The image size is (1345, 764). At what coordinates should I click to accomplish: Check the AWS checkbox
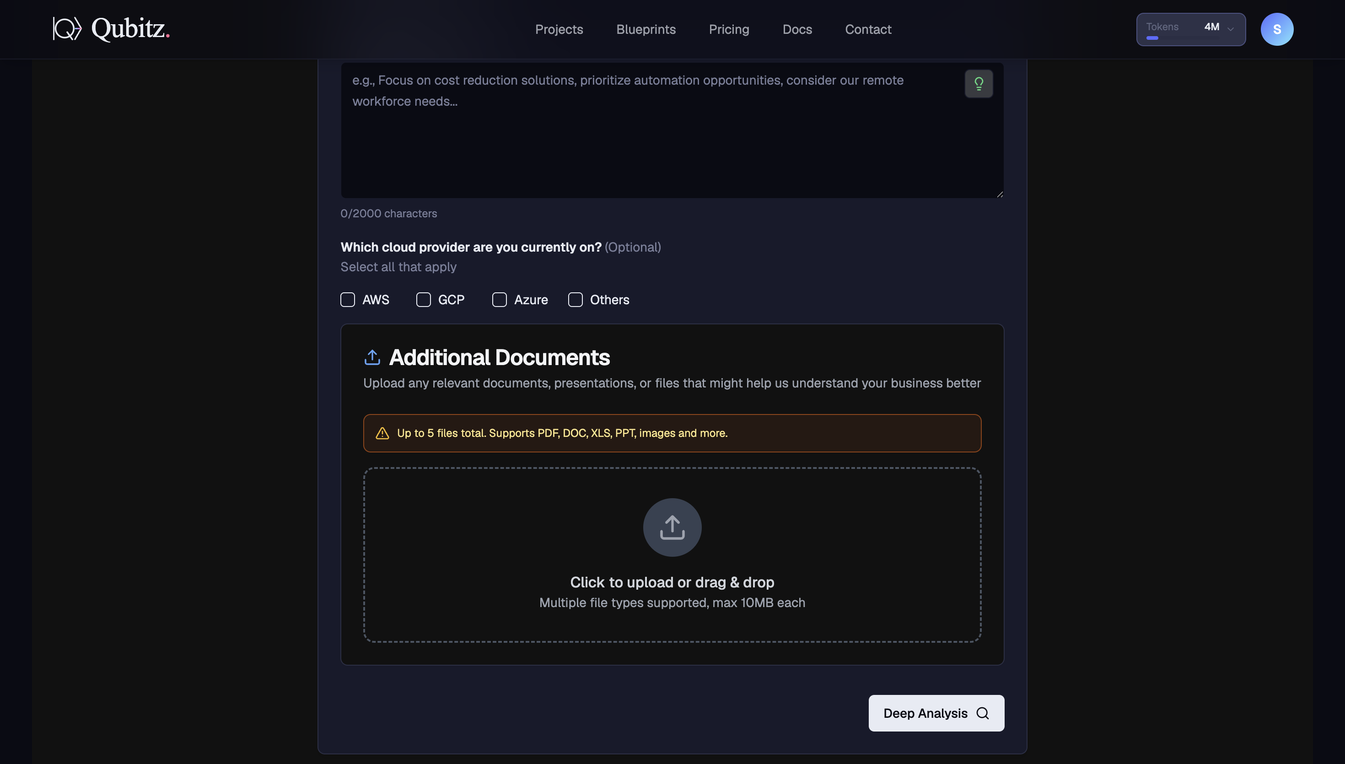tap(347, 300)
